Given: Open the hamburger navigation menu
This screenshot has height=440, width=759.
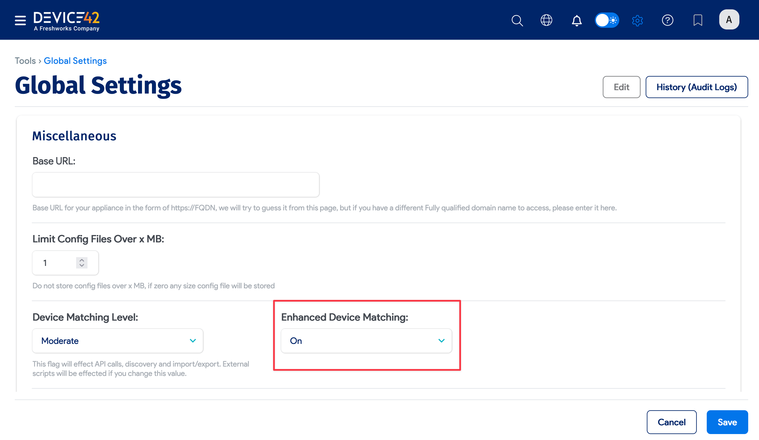Looking at the screenshot, I should click(x=20, y=20).
